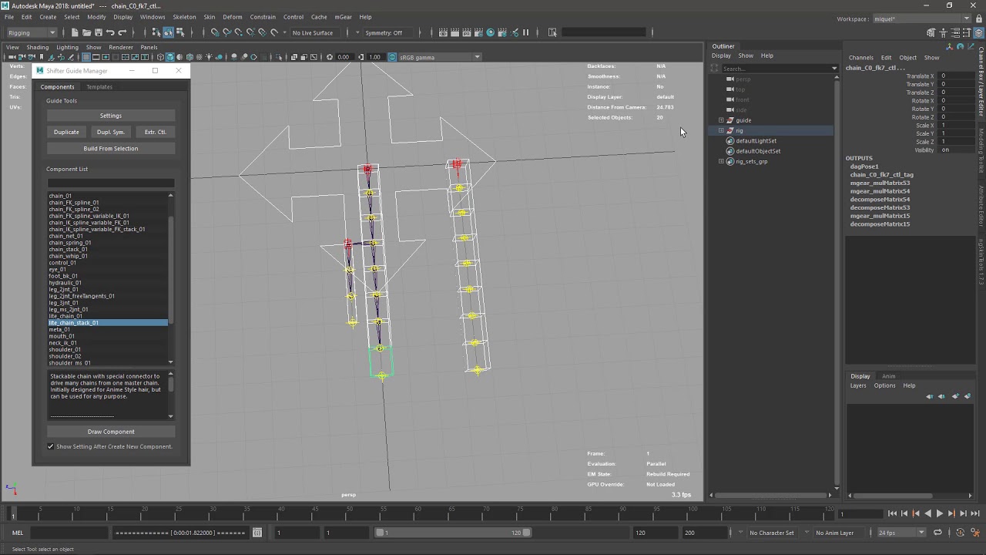
Task: Click the Redo arrow icon
Action: tap(122, 32)
